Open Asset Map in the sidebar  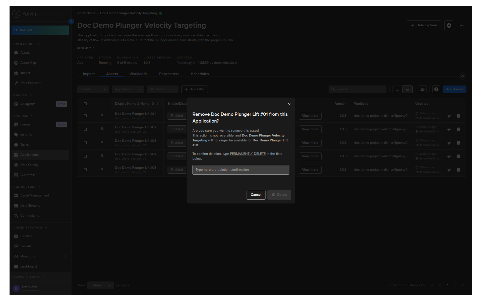click(x=40, y=63)
